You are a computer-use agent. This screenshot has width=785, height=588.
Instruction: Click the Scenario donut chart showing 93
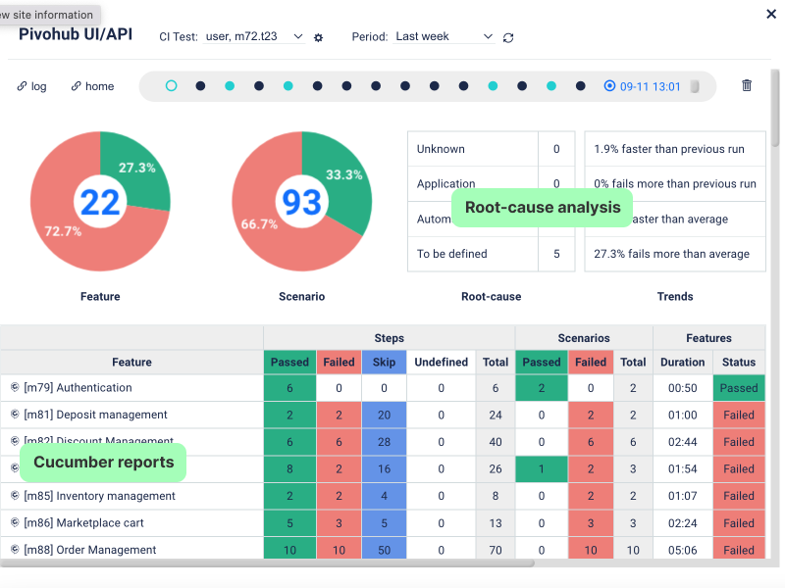coord(301,200)
